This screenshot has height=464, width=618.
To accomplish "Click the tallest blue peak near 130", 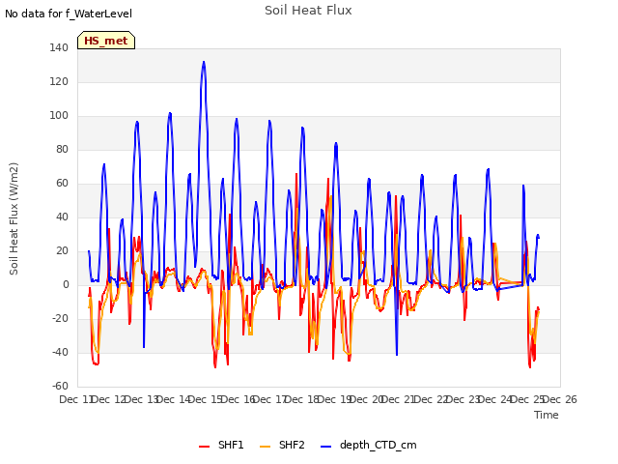I will (204, 62).
